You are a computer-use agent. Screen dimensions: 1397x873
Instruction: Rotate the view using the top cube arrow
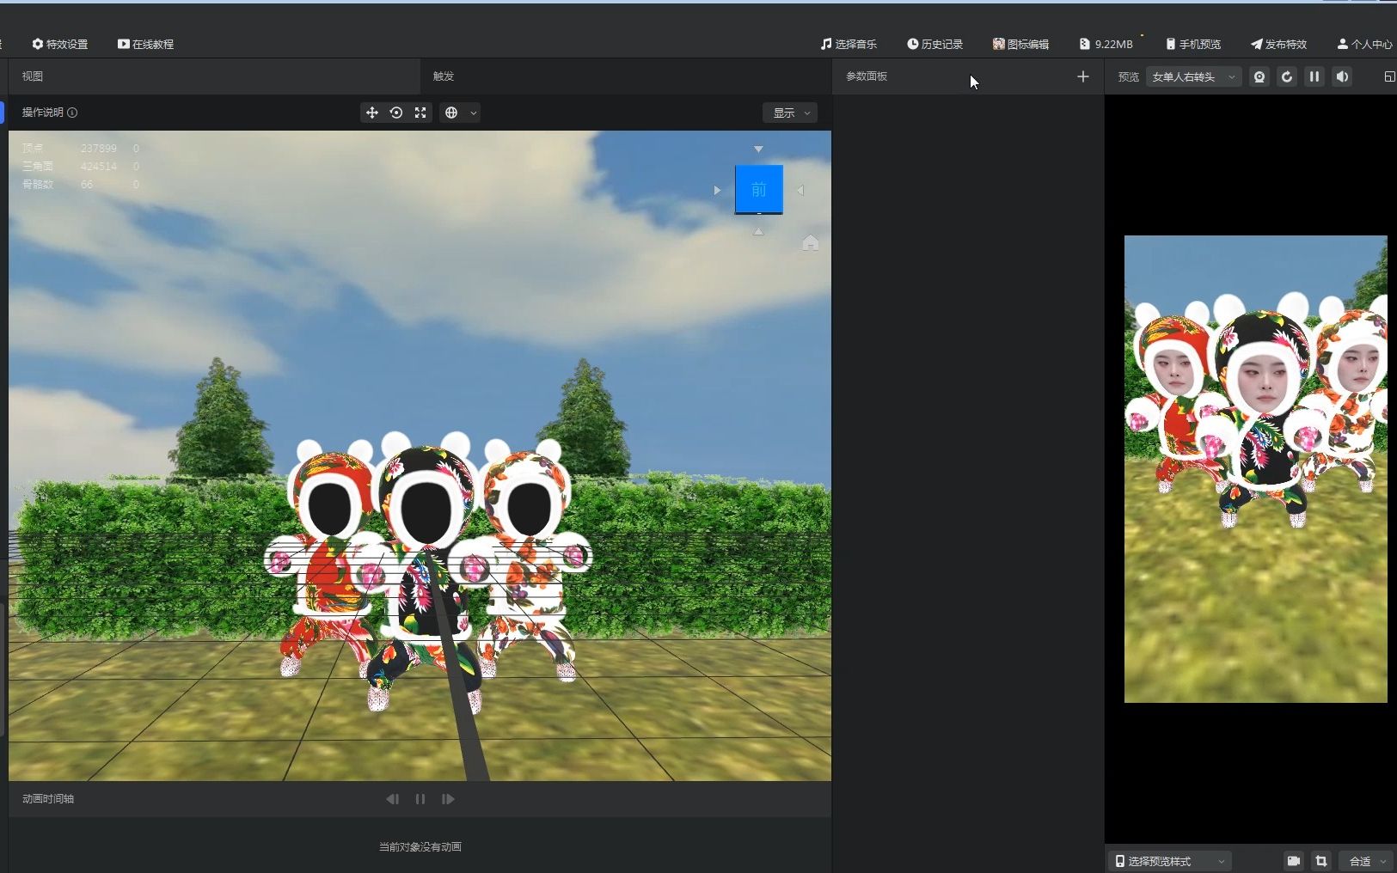pos(758,149)
